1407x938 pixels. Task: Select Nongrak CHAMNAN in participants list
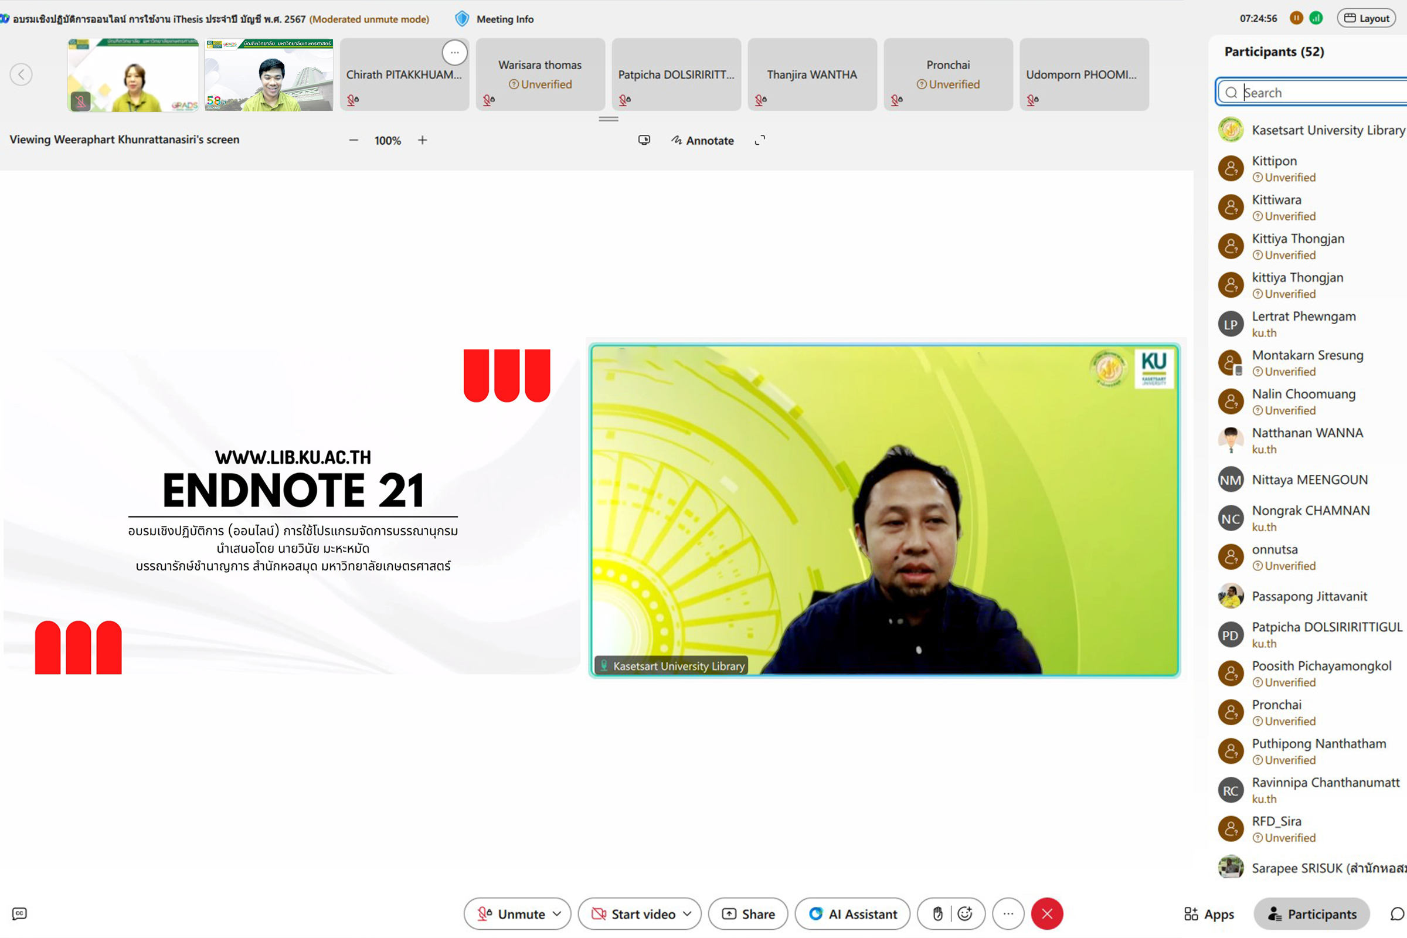(1311, 519)
